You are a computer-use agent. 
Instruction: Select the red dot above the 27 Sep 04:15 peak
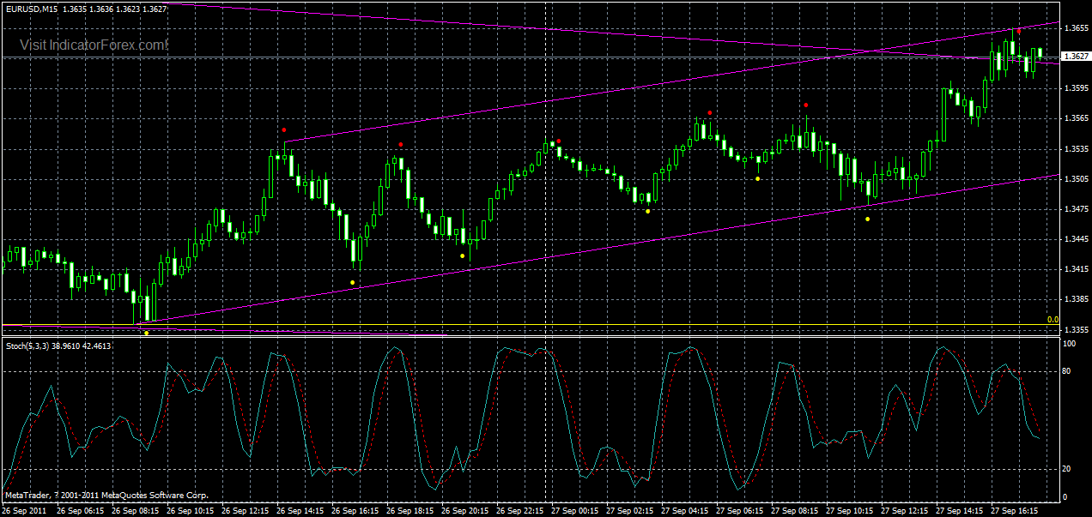(x=709, y=111)
